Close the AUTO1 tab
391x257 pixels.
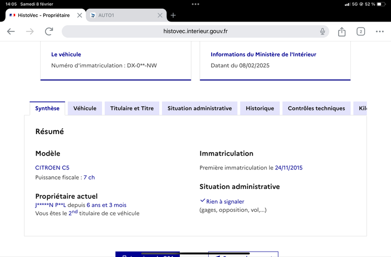(x=160, y=16)
